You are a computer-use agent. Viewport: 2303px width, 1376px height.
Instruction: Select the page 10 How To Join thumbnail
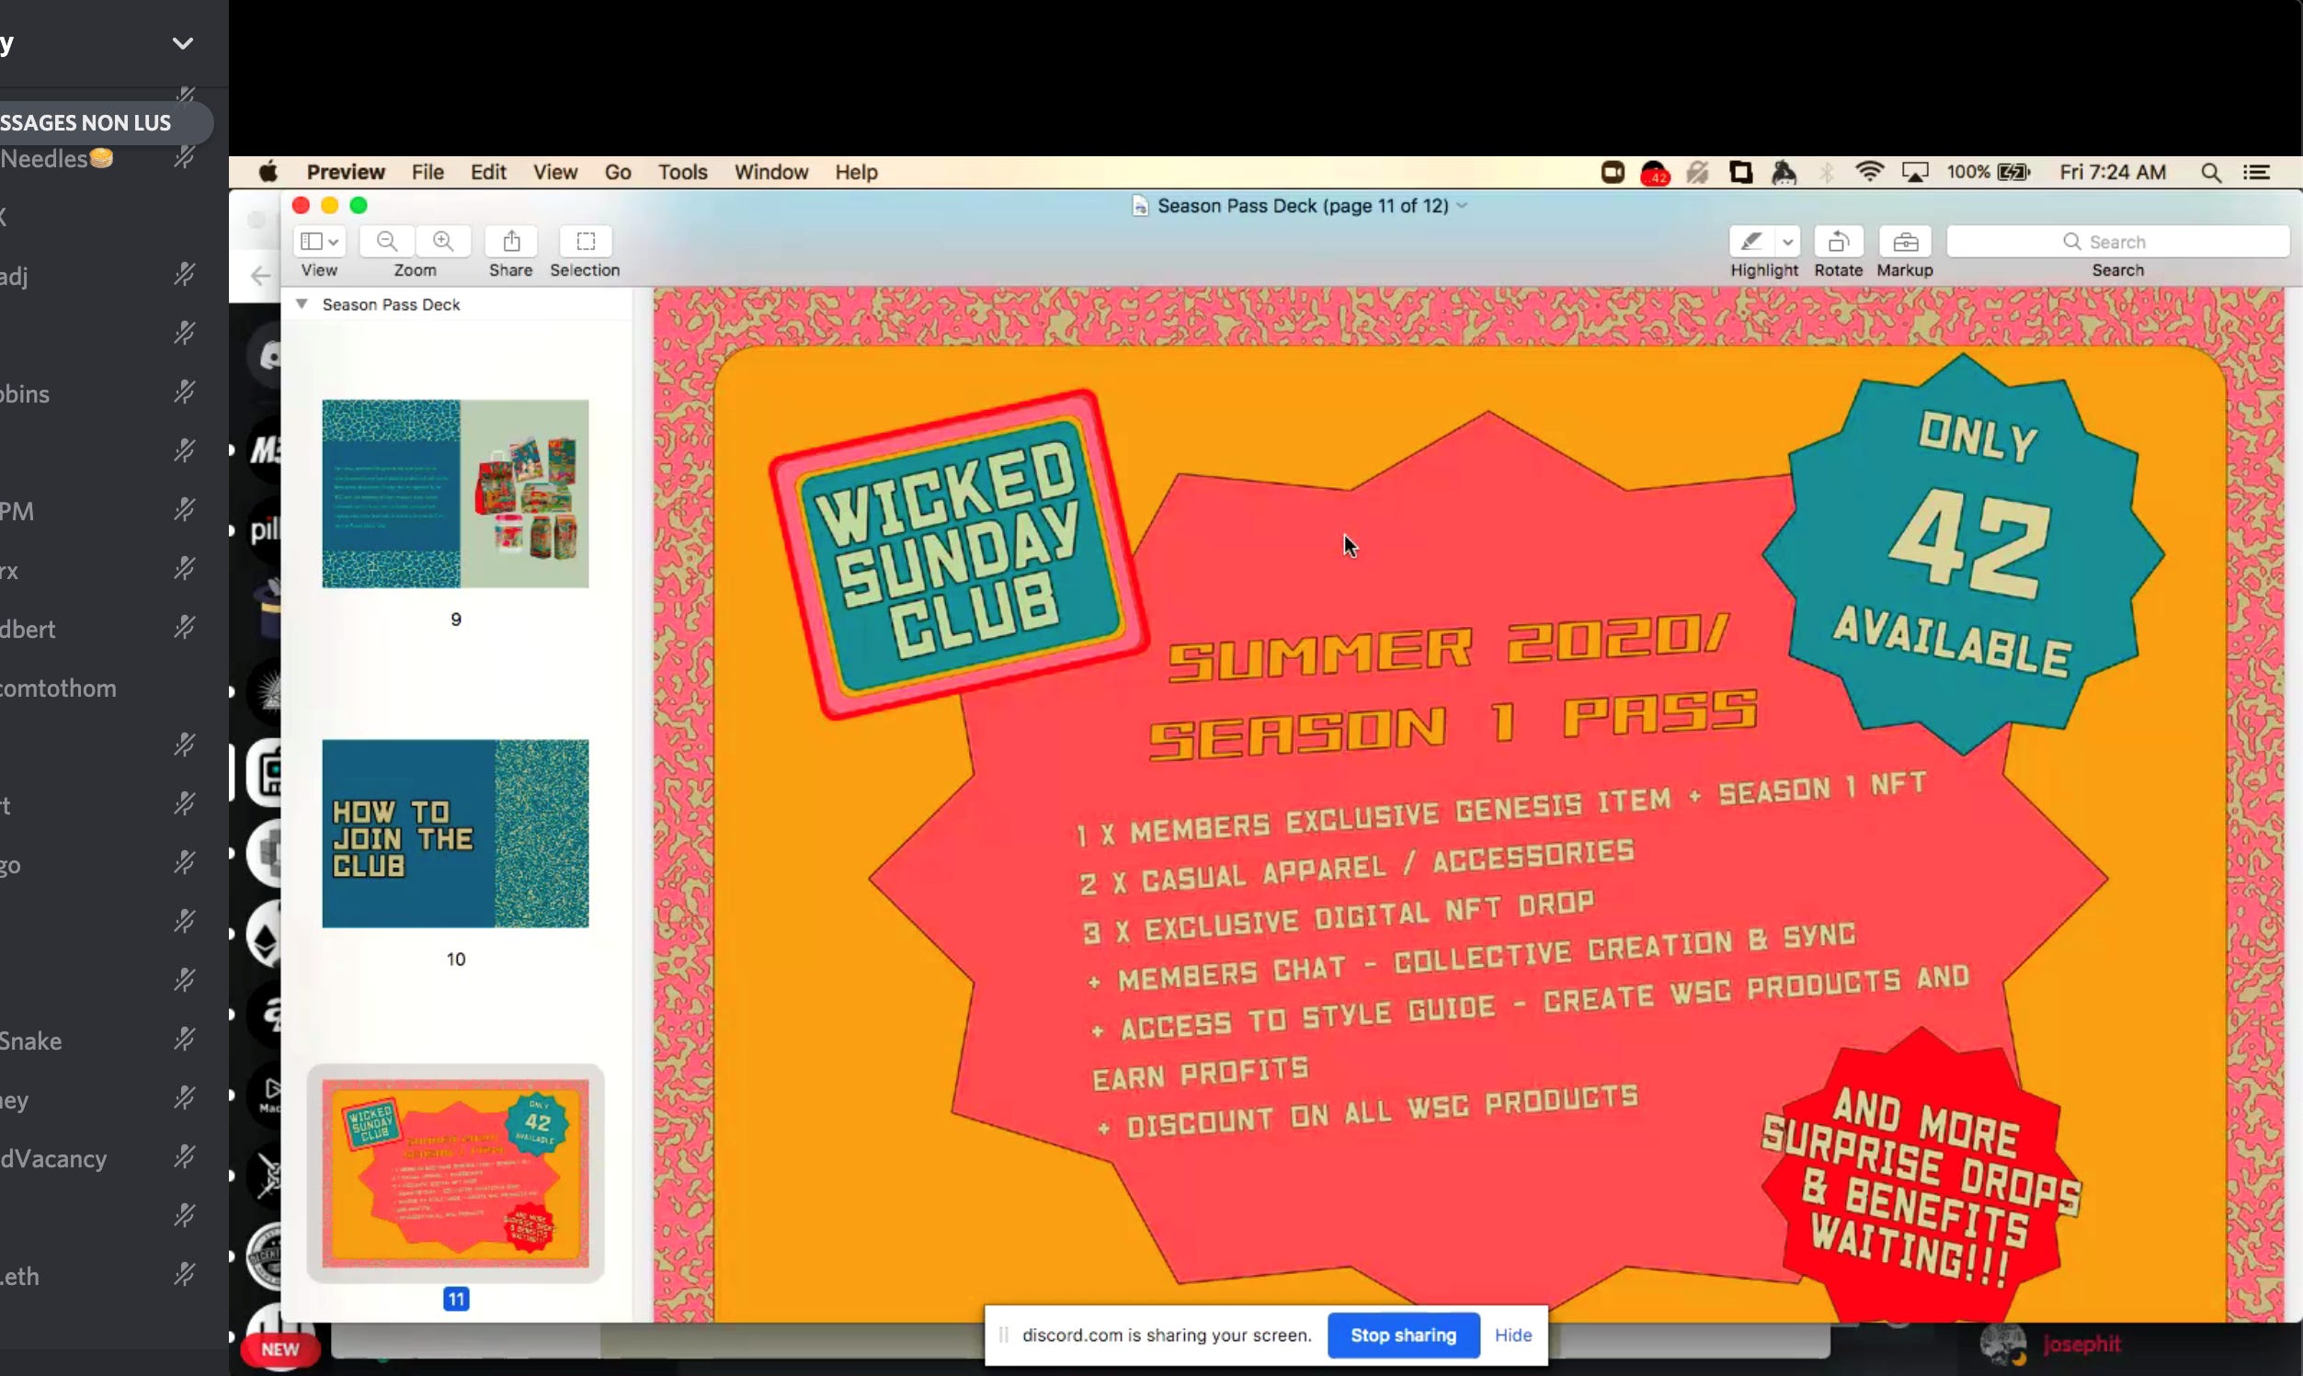point(454,833)
